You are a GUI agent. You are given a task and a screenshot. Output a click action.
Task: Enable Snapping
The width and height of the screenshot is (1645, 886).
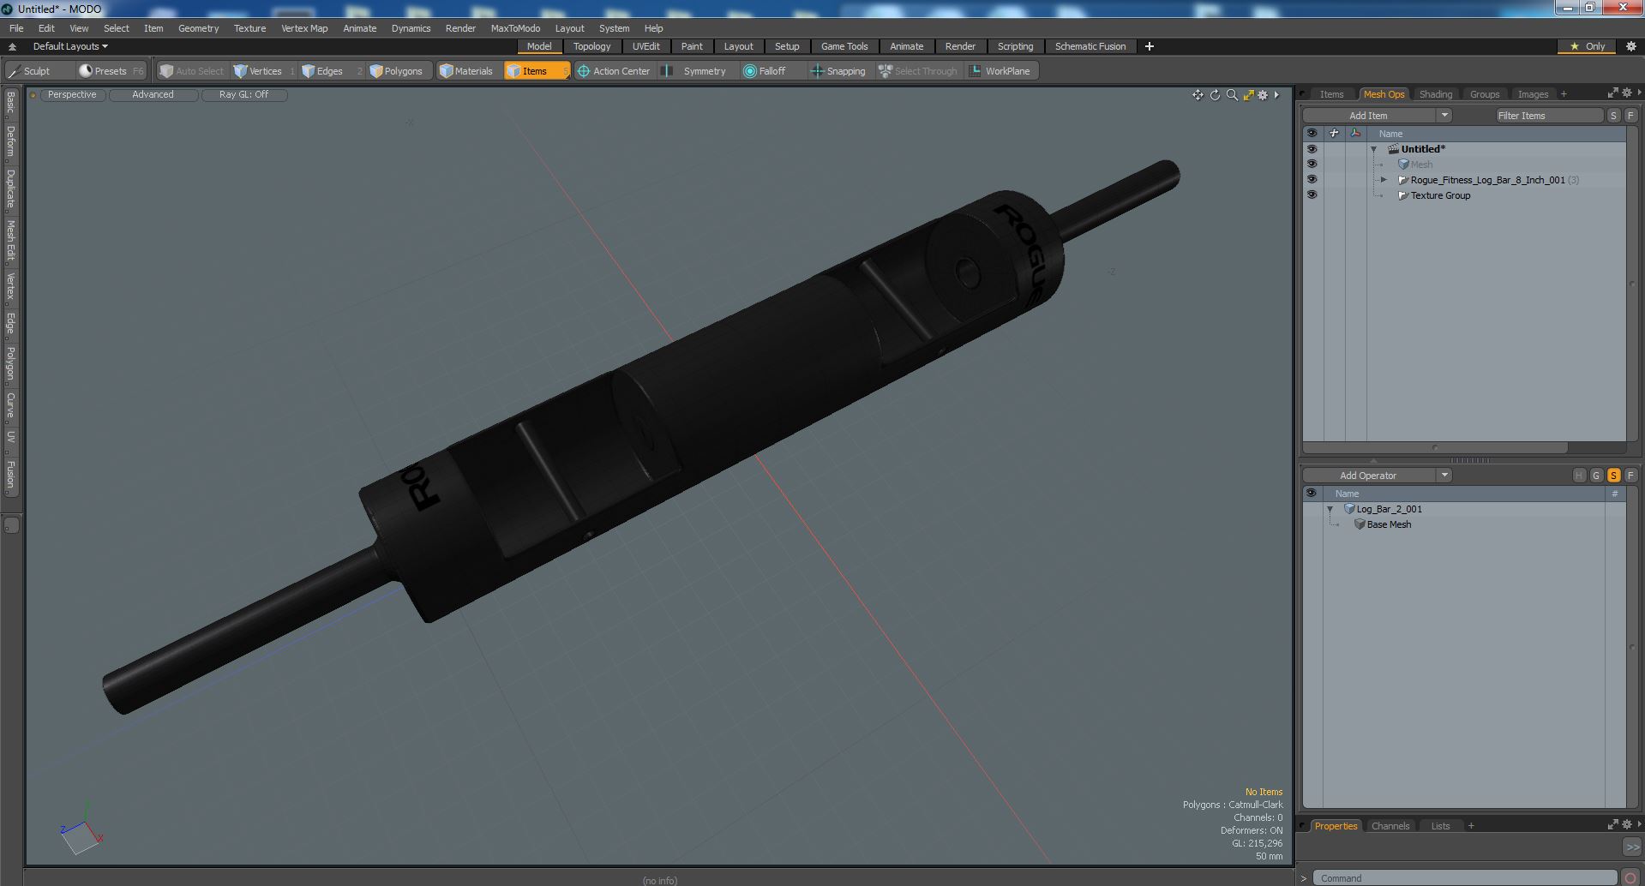pos(838,71)
